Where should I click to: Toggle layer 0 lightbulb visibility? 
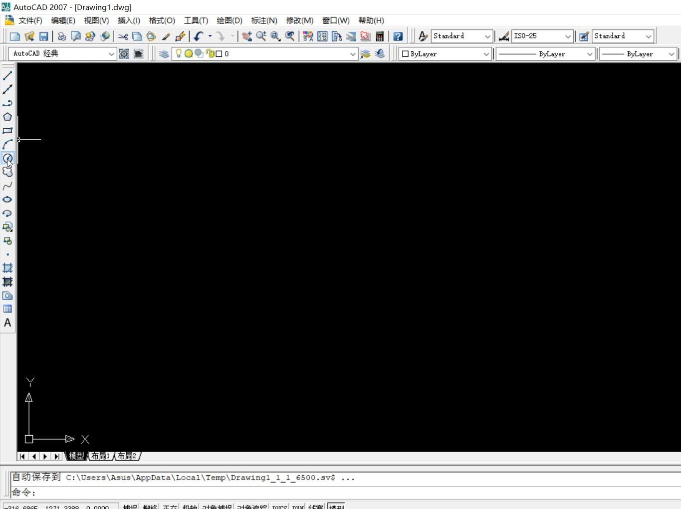coord(178,53)
